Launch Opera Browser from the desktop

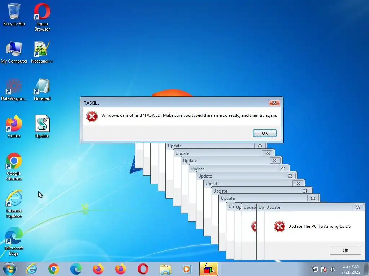point(42,17)
